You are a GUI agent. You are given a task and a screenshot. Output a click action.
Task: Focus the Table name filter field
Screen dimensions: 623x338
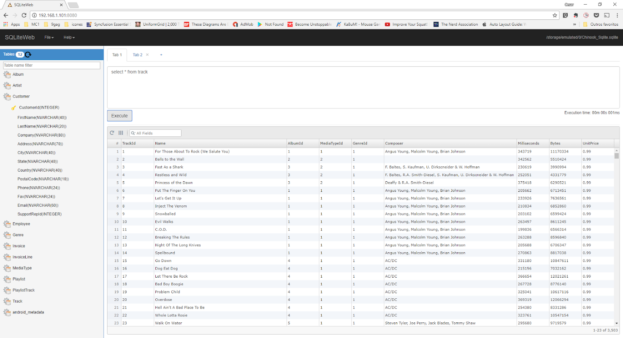tap(51, 65)
